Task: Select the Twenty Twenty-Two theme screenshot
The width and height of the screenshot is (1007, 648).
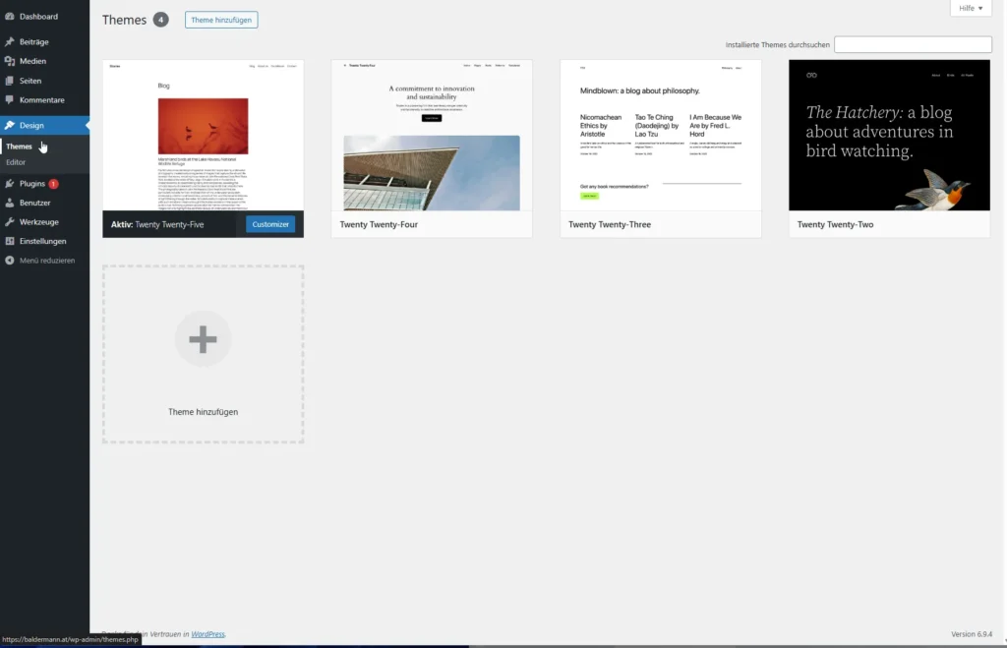Action: click(889, 136)
